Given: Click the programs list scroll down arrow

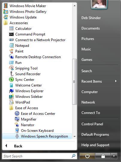Looking at the screenshot, I should (x=75, y=136).
